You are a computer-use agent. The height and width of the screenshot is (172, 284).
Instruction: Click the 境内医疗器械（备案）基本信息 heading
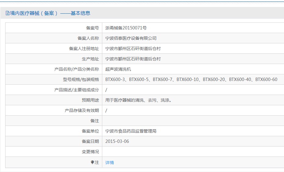pos(48,13)
